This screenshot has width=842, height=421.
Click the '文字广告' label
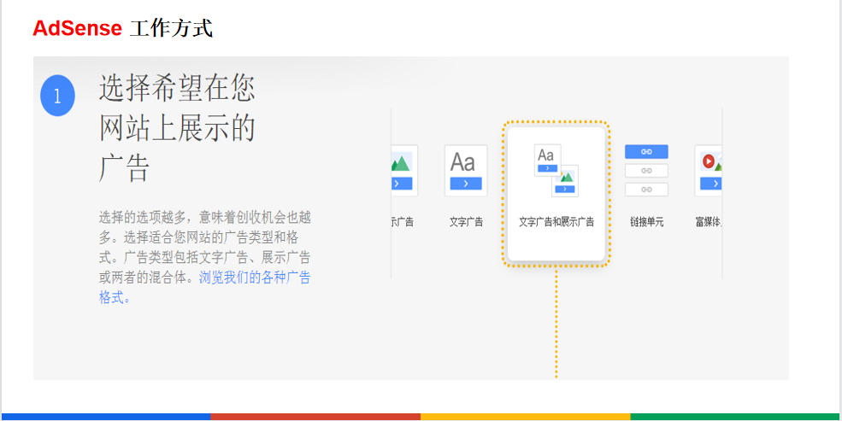coord(466,221)
